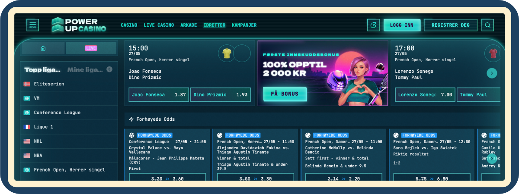519x194 pixels.
Task: Switch to the Mine liga tab
Action: point(85,69)
